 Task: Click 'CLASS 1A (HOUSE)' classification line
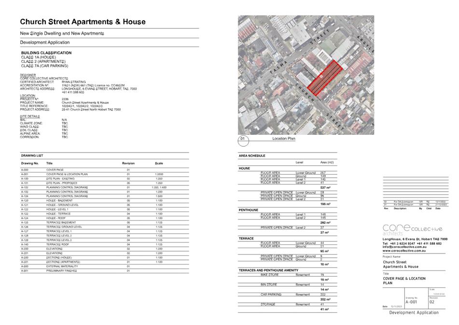click(x=38, y=57)
